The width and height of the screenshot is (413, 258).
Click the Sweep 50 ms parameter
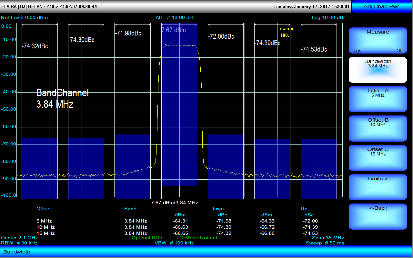coord(325,243)
